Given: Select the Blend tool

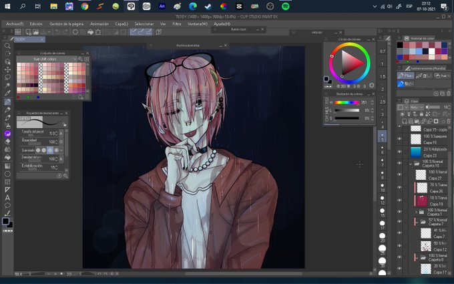Looking at the screenshot, I should pyautogui.click(x=7, y=150).
